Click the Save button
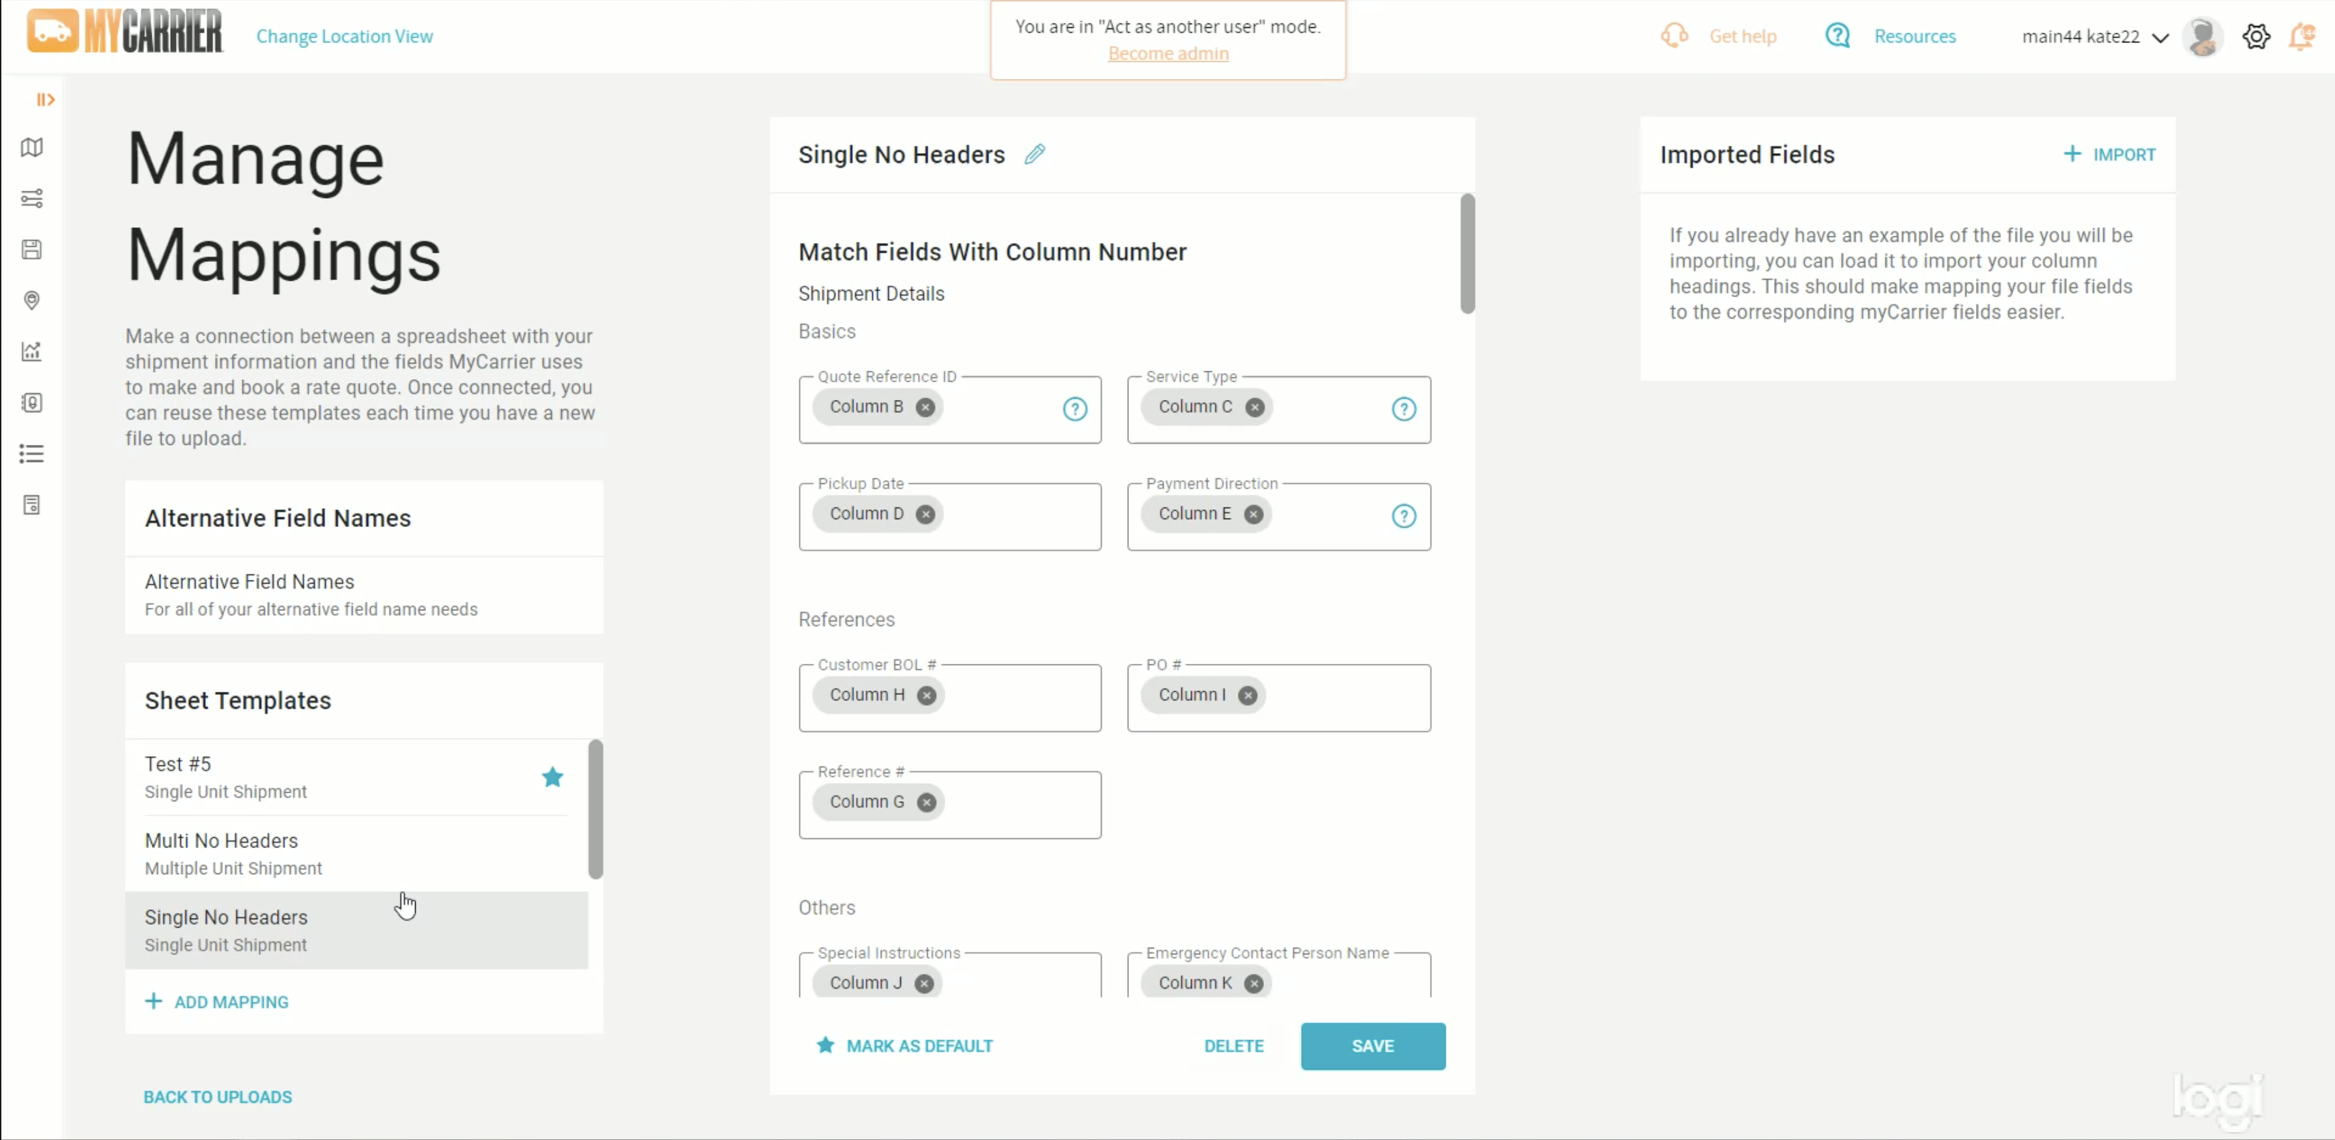This screenshot has height=1140, width=2335. click(x=1372, y=1046)
